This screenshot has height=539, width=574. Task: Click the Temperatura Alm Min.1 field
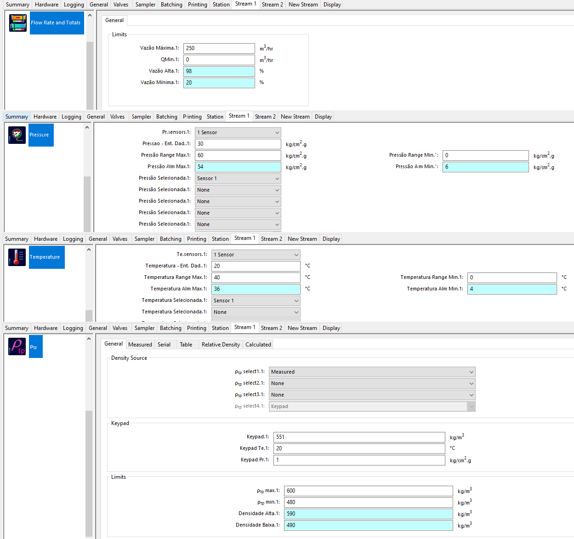(x=512, y=289)
